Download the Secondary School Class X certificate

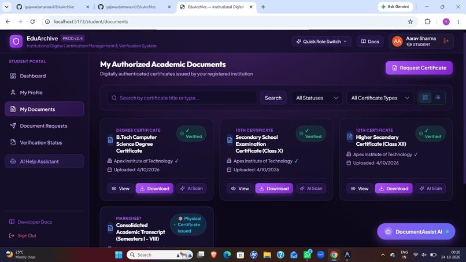coord(274,188)
